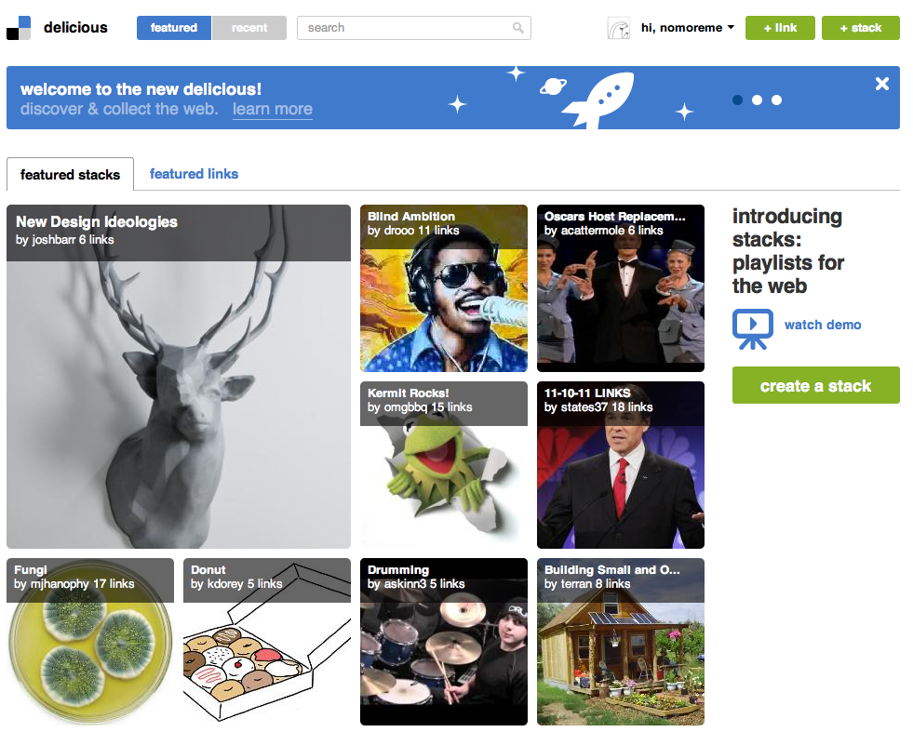Click the + stack button

coord(861,28)
